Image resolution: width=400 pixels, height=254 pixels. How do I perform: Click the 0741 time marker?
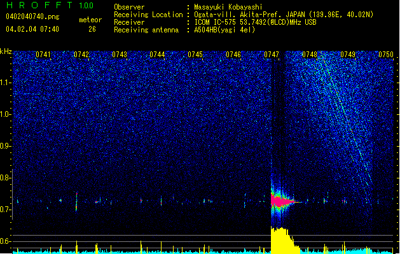pos(43,55)
